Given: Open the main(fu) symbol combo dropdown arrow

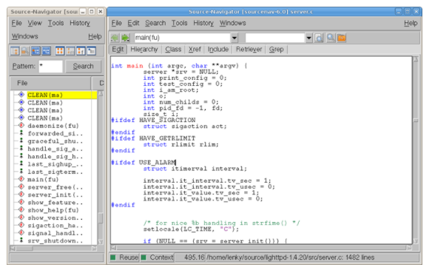Looking at the screenshot, I should click(x=234, y=38).
